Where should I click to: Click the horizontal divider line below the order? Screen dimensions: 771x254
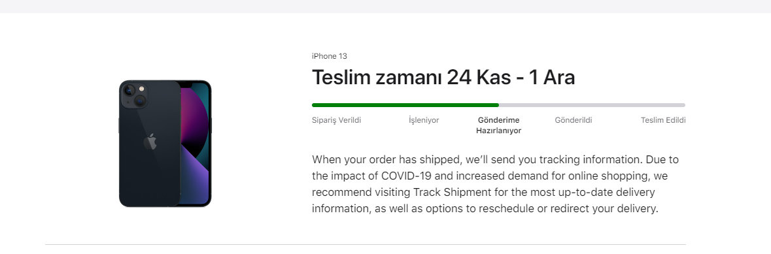(366, 244)
